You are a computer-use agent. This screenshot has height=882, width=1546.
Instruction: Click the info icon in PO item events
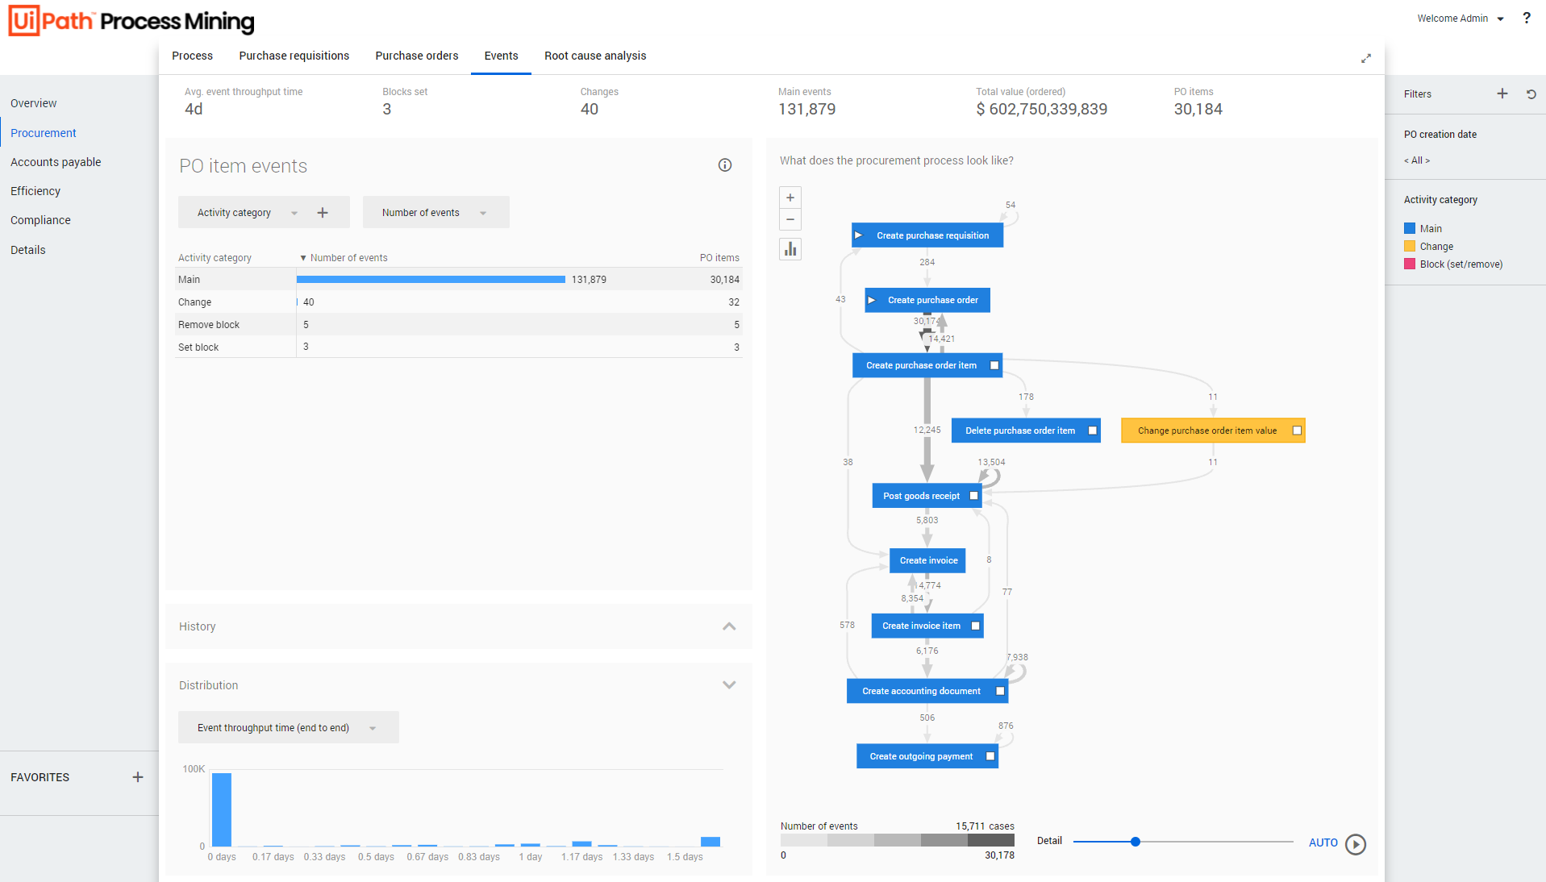point(724,165)
